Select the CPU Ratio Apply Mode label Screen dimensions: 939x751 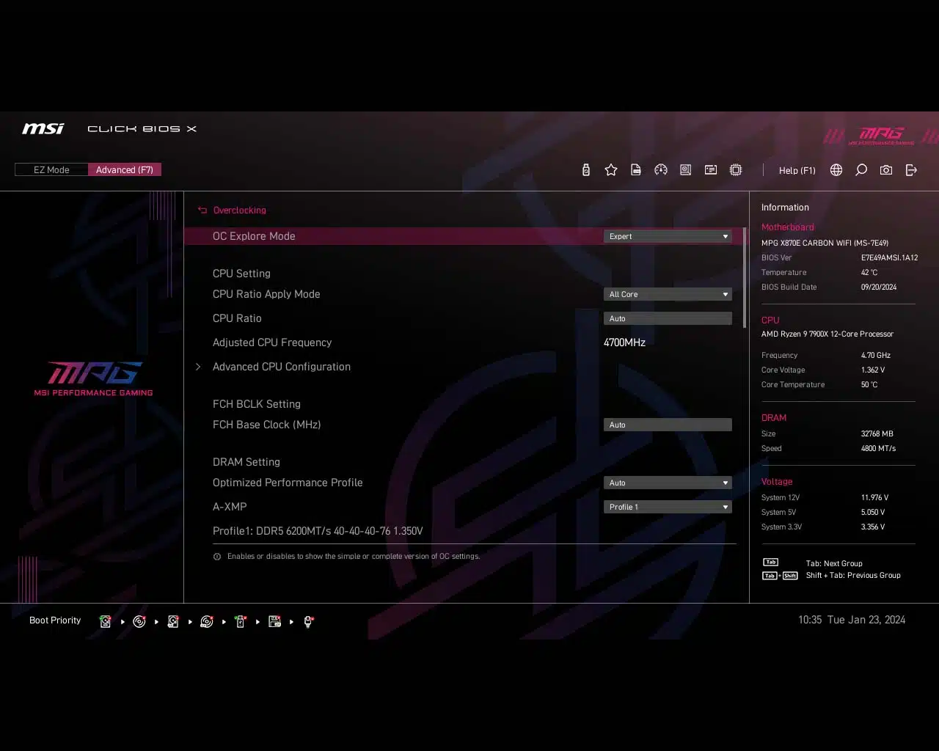(x=266, y=294)
